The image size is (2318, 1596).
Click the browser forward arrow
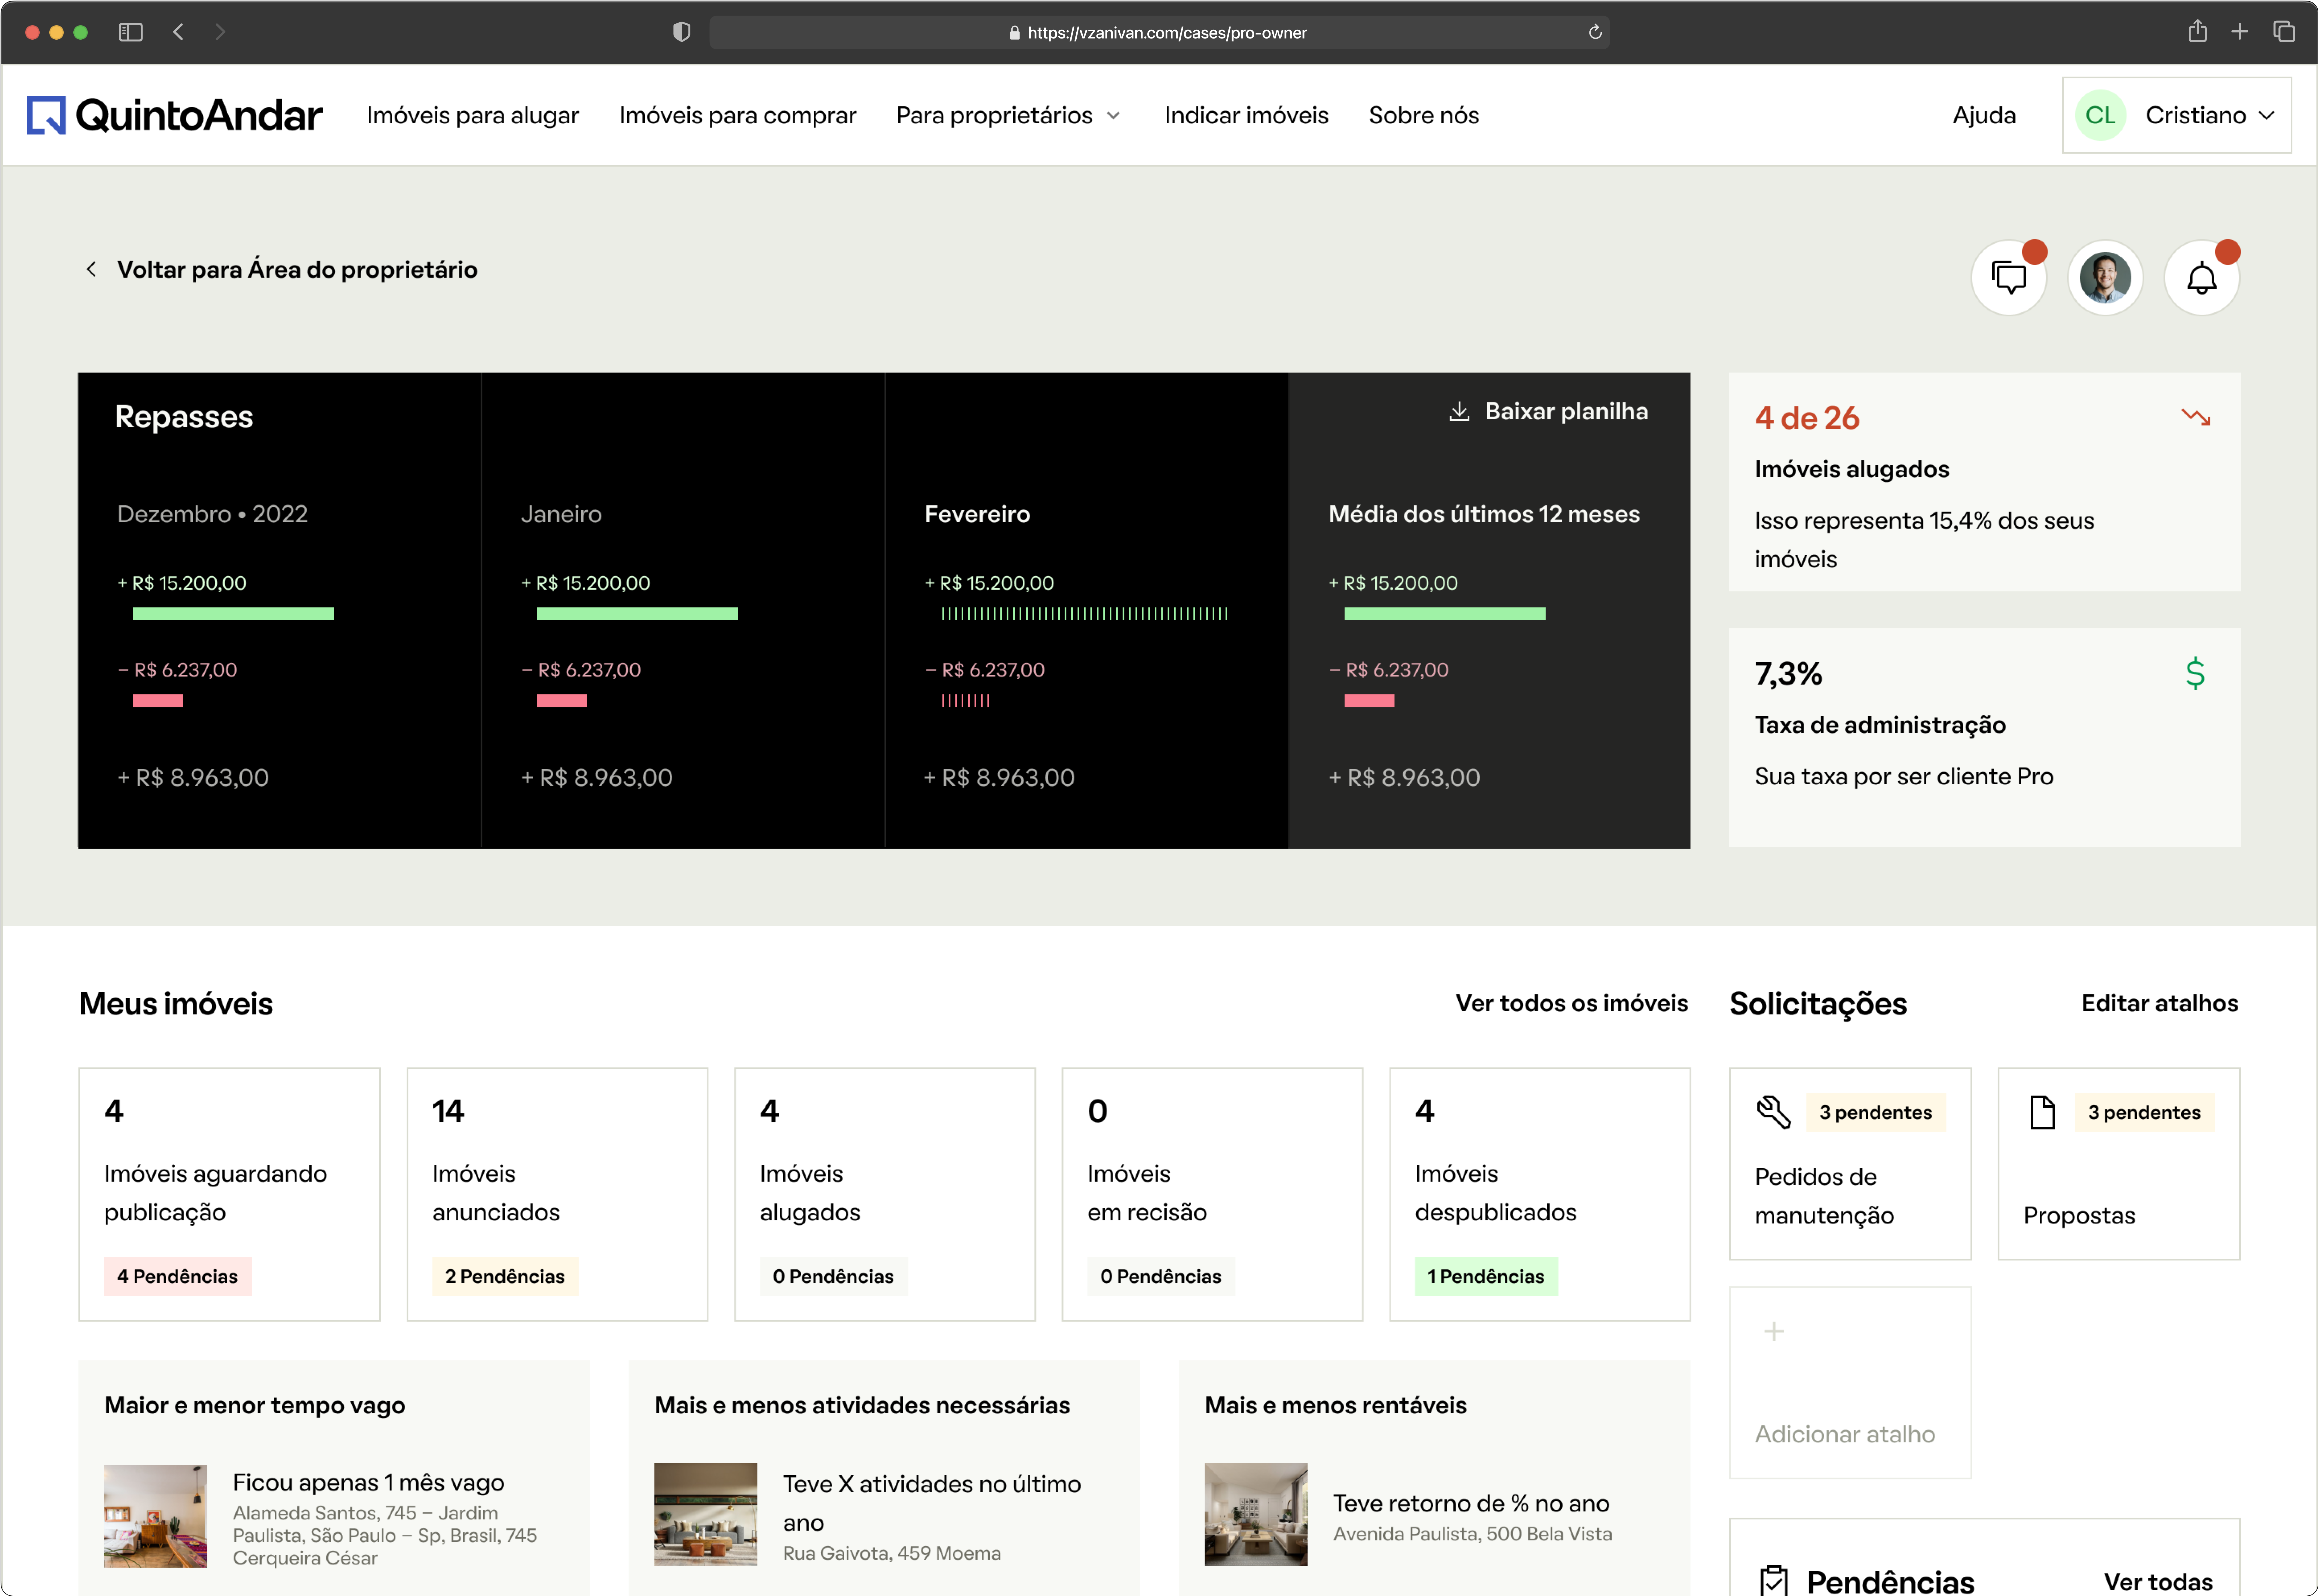220,32
